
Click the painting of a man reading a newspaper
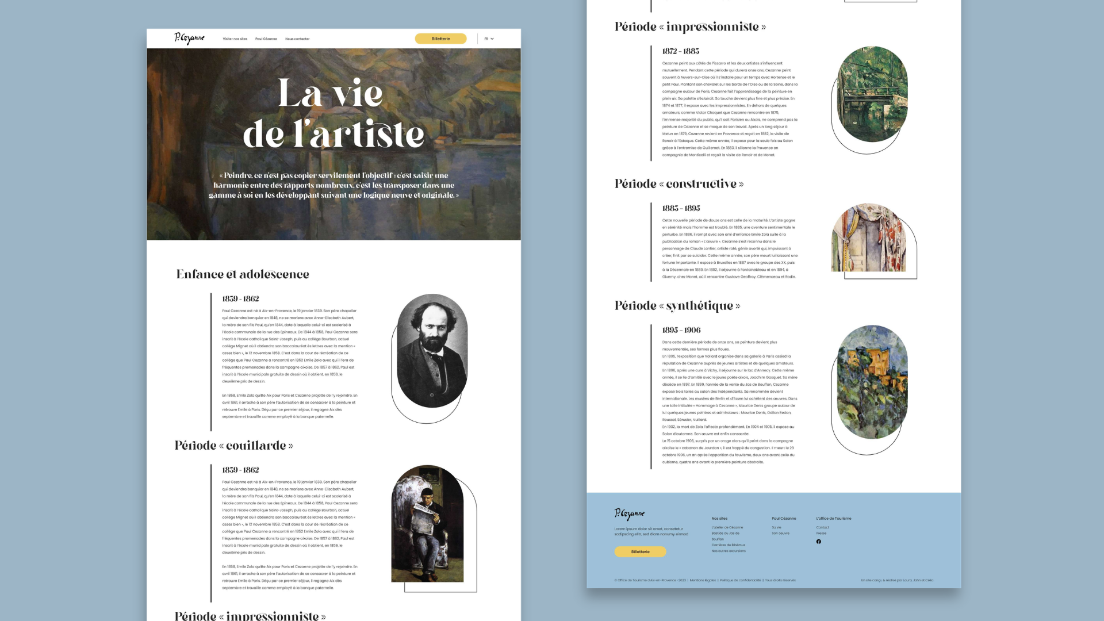427,523
